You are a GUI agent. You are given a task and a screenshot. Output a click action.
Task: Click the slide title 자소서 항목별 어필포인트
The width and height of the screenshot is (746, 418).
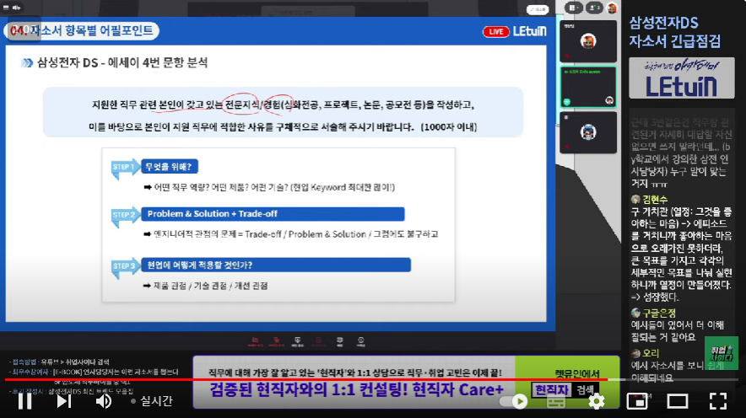(92, 31)
